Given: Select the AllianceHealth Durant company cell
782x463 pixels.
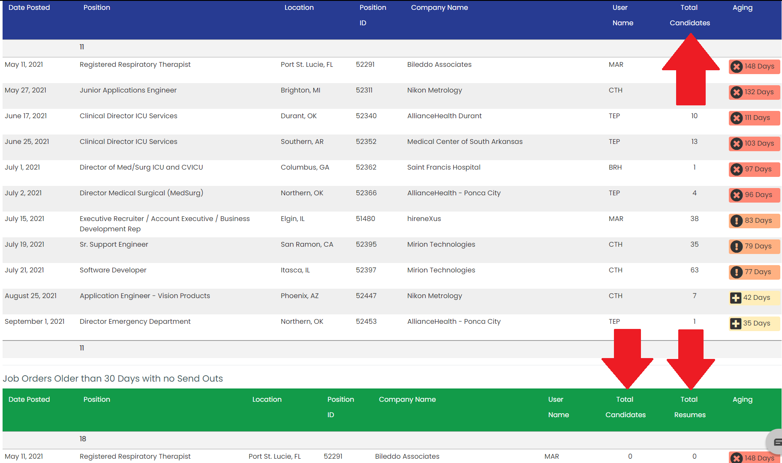Looking at the screenshot, I should point(445,116).
